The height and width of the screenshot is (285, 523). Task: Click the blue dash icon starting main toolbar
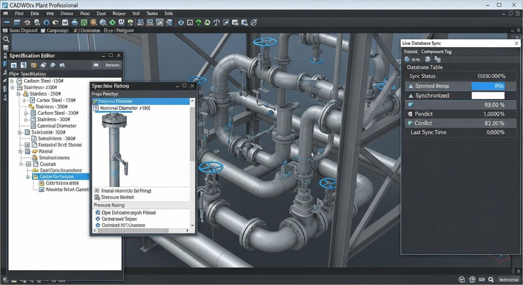[x=7, y=22]
